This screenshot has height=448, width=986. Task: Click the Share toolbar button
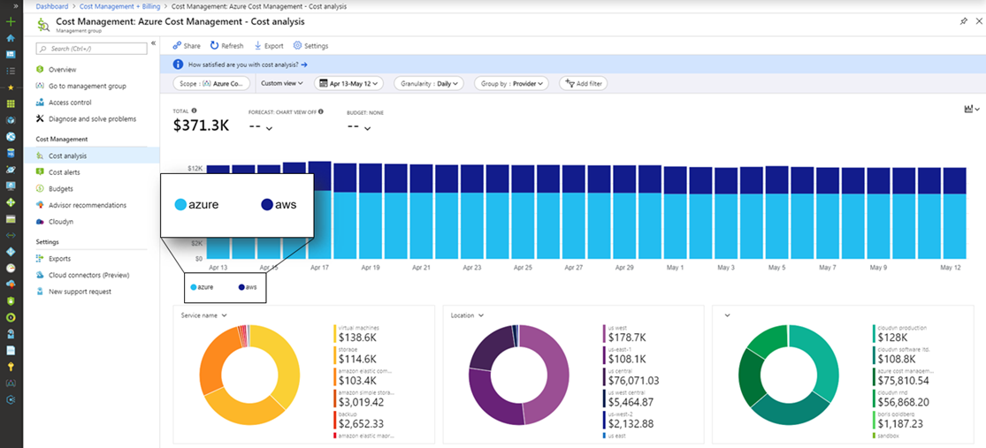pos(186,46)
